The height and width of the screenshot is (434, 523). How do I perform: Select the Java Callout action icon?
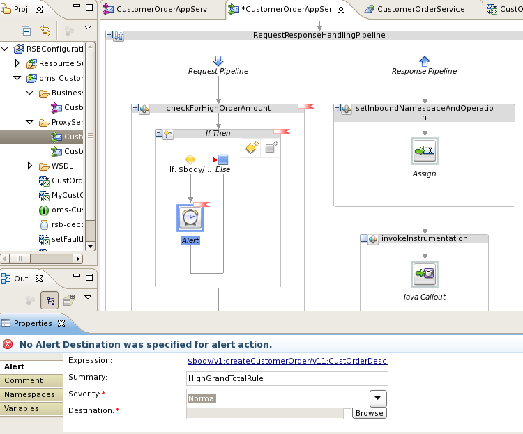coord(424,274)
